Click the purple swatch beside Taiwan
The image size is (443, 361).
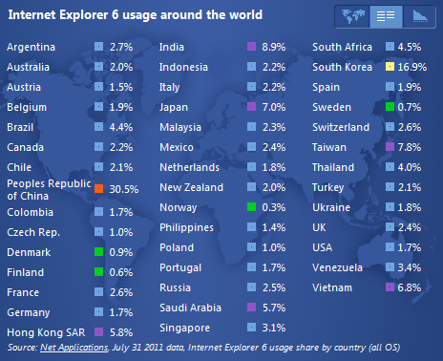click(390, 147)
